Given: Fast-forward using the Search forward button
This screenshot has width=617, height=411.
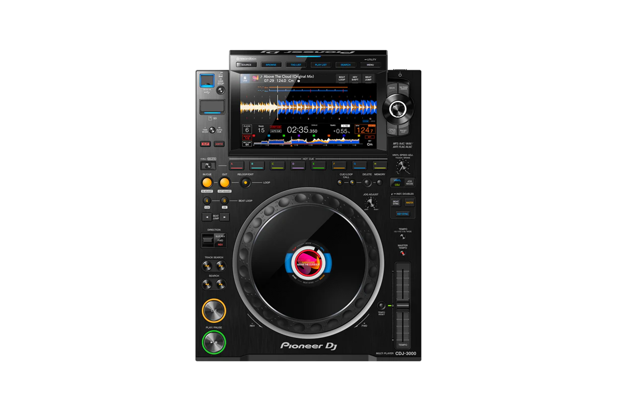Looking at the screenshot, I should click(x=221, y=284).
